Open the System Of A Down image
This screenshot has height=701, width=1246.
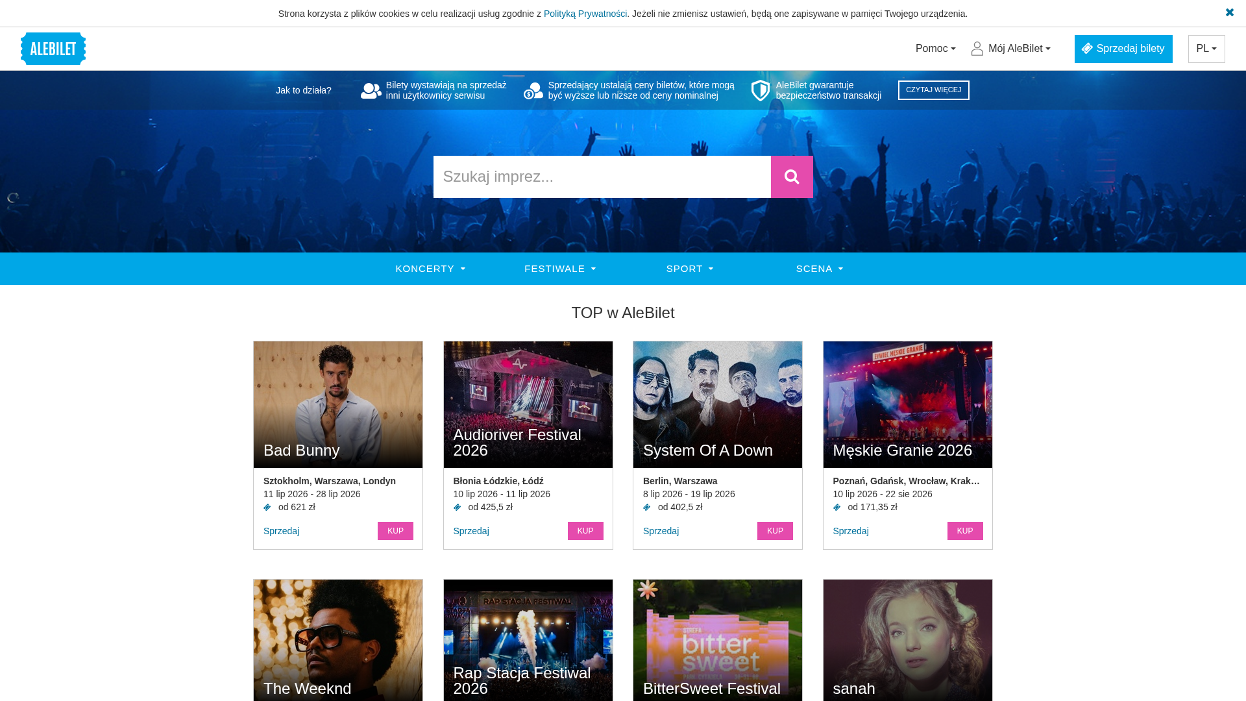pyautogui.click(x=718, y=404)
